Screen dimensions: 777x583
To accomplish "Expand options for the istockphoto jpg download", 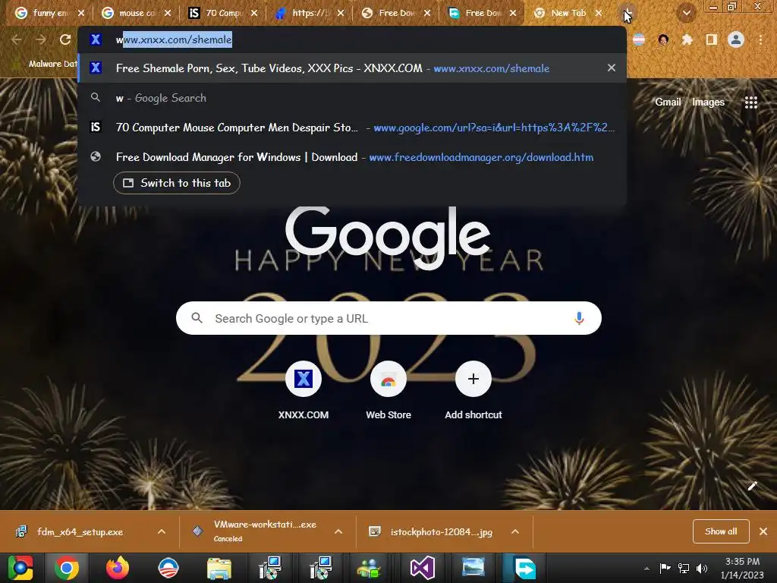I will 515,531.
